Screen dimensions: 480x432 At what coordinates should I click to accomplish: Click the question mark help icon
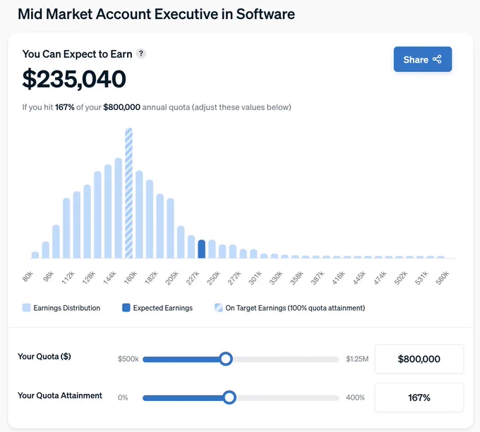pyautogui.click(x=140, y=54)
